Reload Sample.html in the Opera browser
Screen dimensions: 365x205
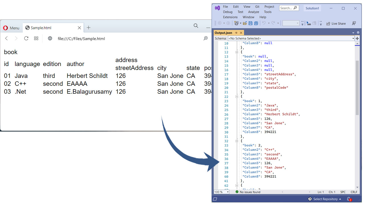click(x=26, y=38)
